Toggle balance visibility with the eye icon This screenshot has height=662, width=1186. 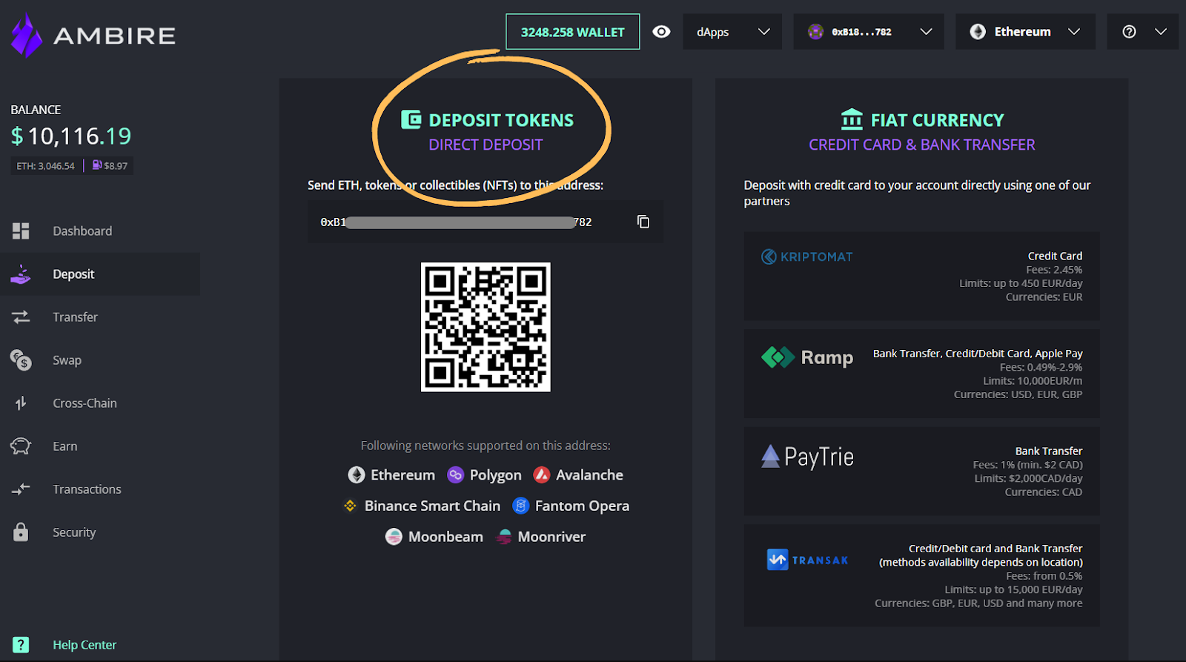661,32
